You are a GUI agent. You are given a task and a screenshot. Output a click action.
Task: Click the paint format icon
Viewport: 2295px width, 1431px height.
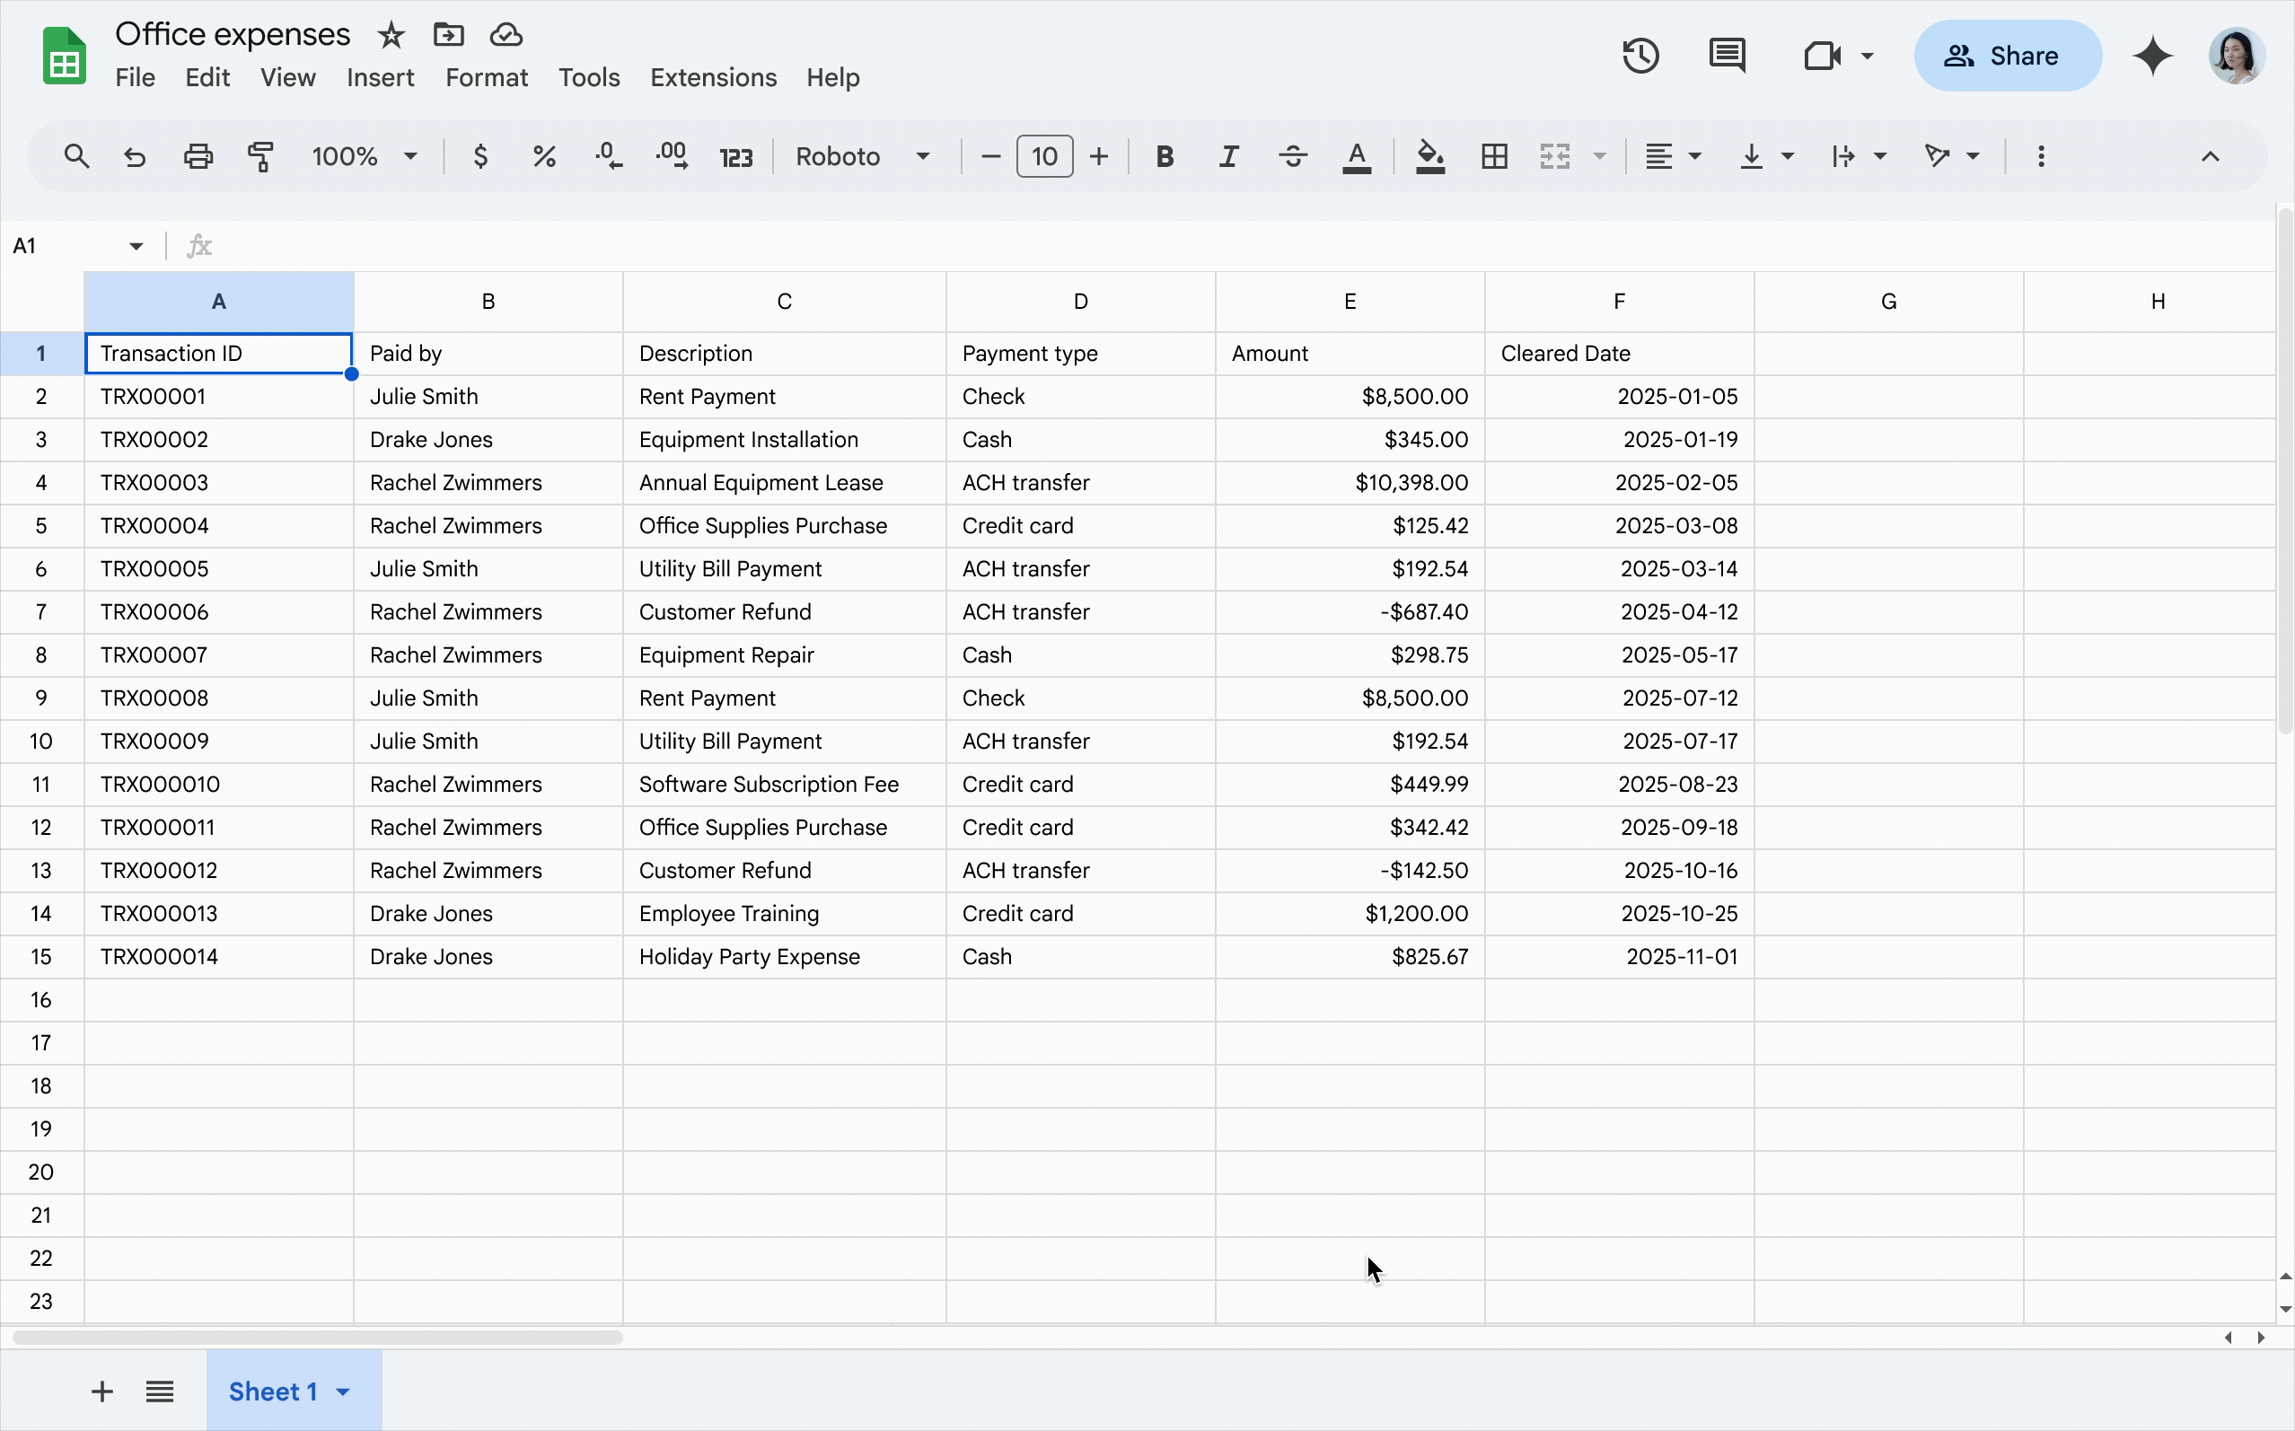[x=260, y=156]
